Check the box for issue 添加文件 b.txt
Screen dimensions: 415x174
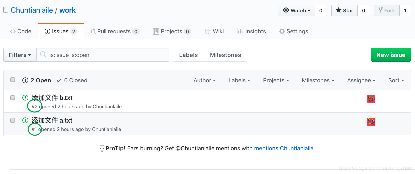(13, 98)
